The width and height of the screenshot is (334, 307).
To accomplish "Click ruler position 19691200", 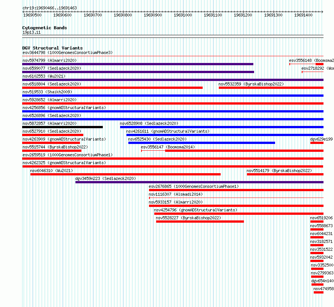I will click(x=243, y=15).
